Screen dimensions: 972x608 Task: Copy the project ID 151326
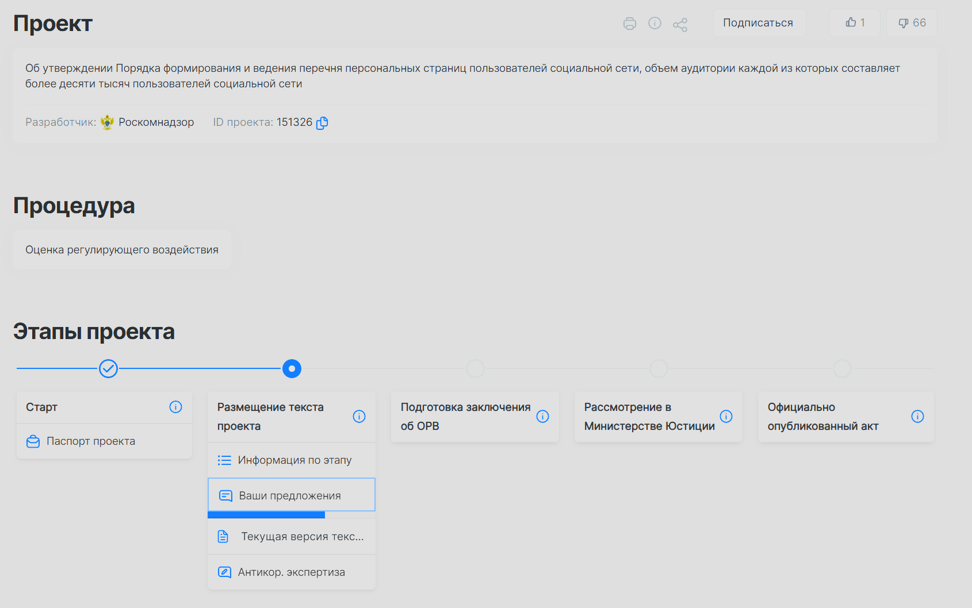click(x=322, y=122)
